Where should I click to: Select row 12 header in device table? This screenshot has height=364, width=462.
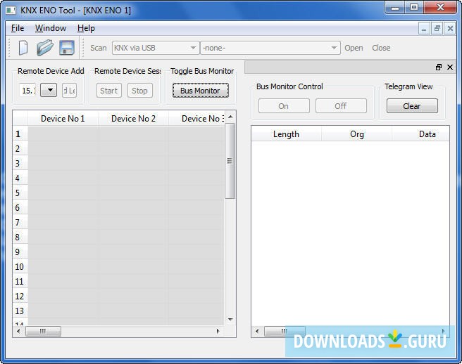pyautogui.click(x=20, y=296)
